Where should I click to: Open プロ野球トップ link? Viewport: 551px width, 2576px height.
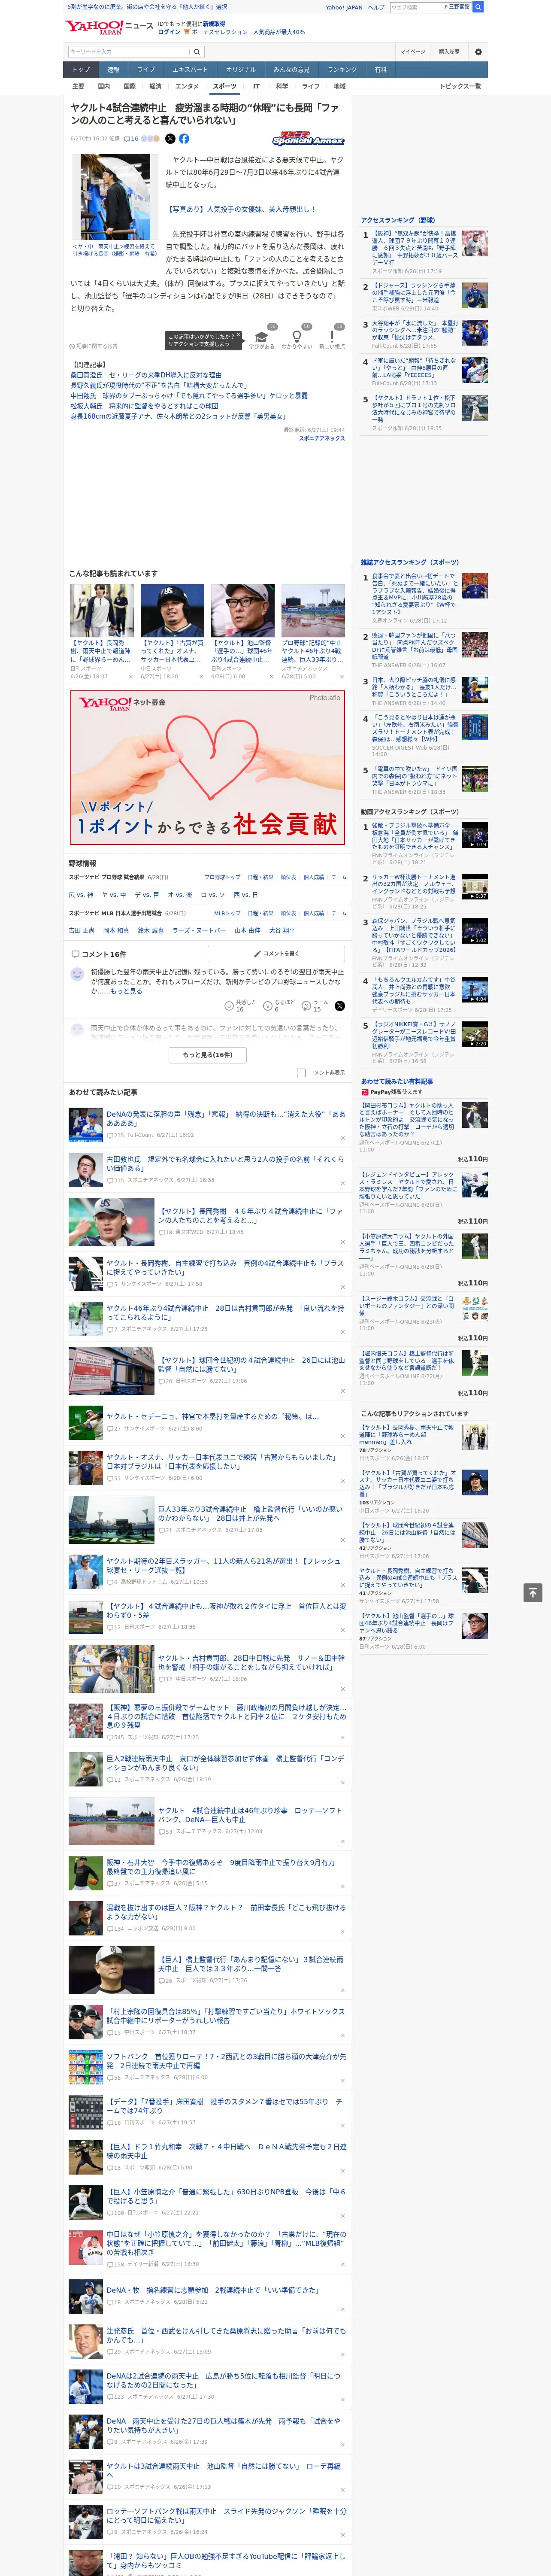pos(222,877)
